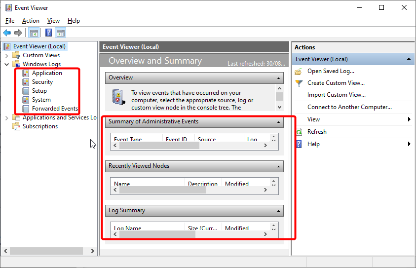Open the View menu in menu bar
Viewport: 416px width, 268px height.
53,21
